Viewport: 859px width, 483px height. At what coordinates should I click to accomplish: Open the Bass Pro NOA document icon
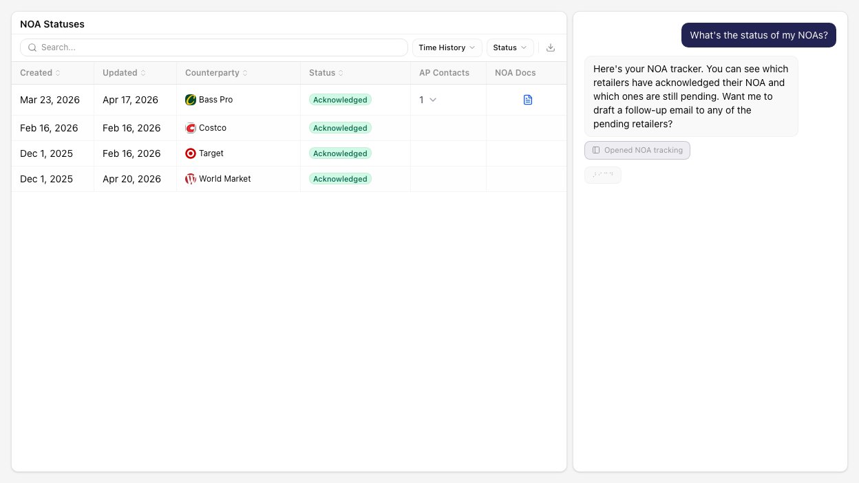(528, 100)
